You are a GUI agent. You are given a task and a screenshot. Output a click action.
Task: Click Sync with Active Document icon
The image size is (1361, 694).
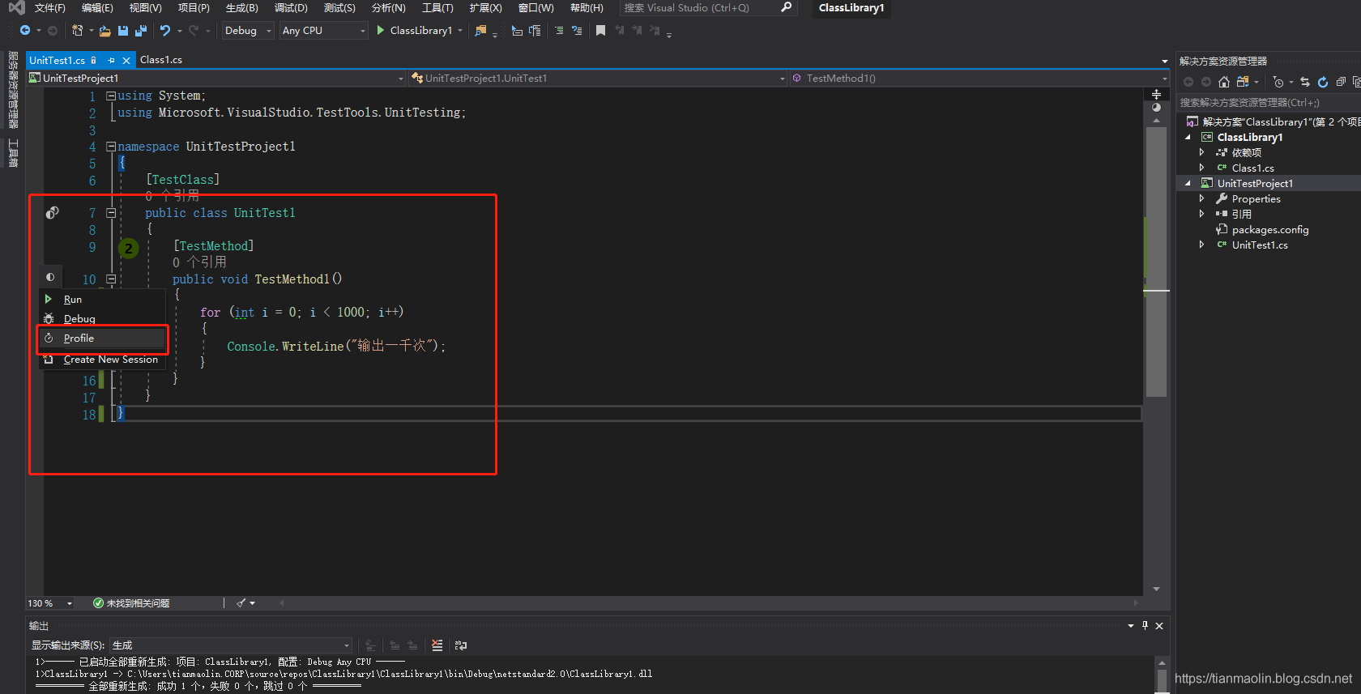click(x=1305, y=82)
